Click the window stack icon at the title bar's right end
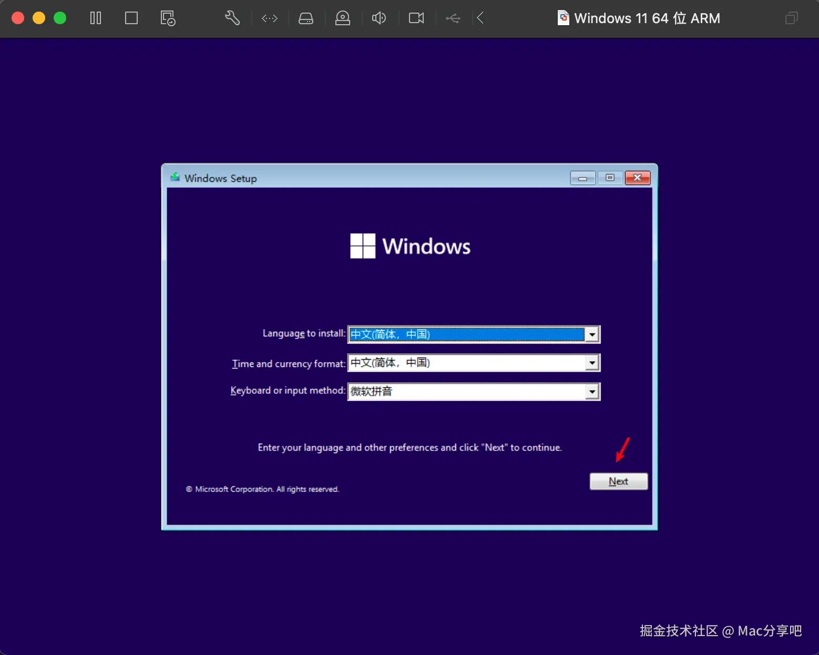819x655 pixels. (x=791, y=18)
